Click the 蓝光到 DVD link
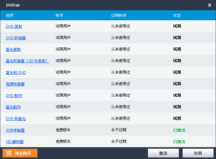The height and width of the screenshot is (159, 216). pos(16,72)
